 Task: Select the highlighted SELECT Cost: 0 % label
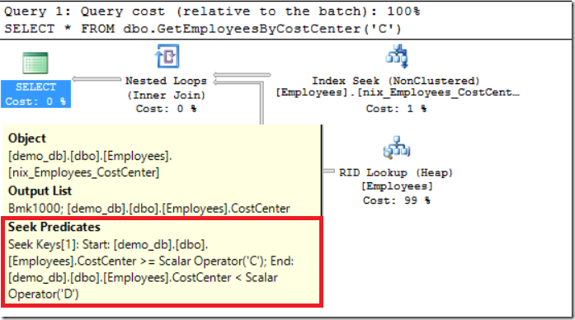[x=35, y=94]
